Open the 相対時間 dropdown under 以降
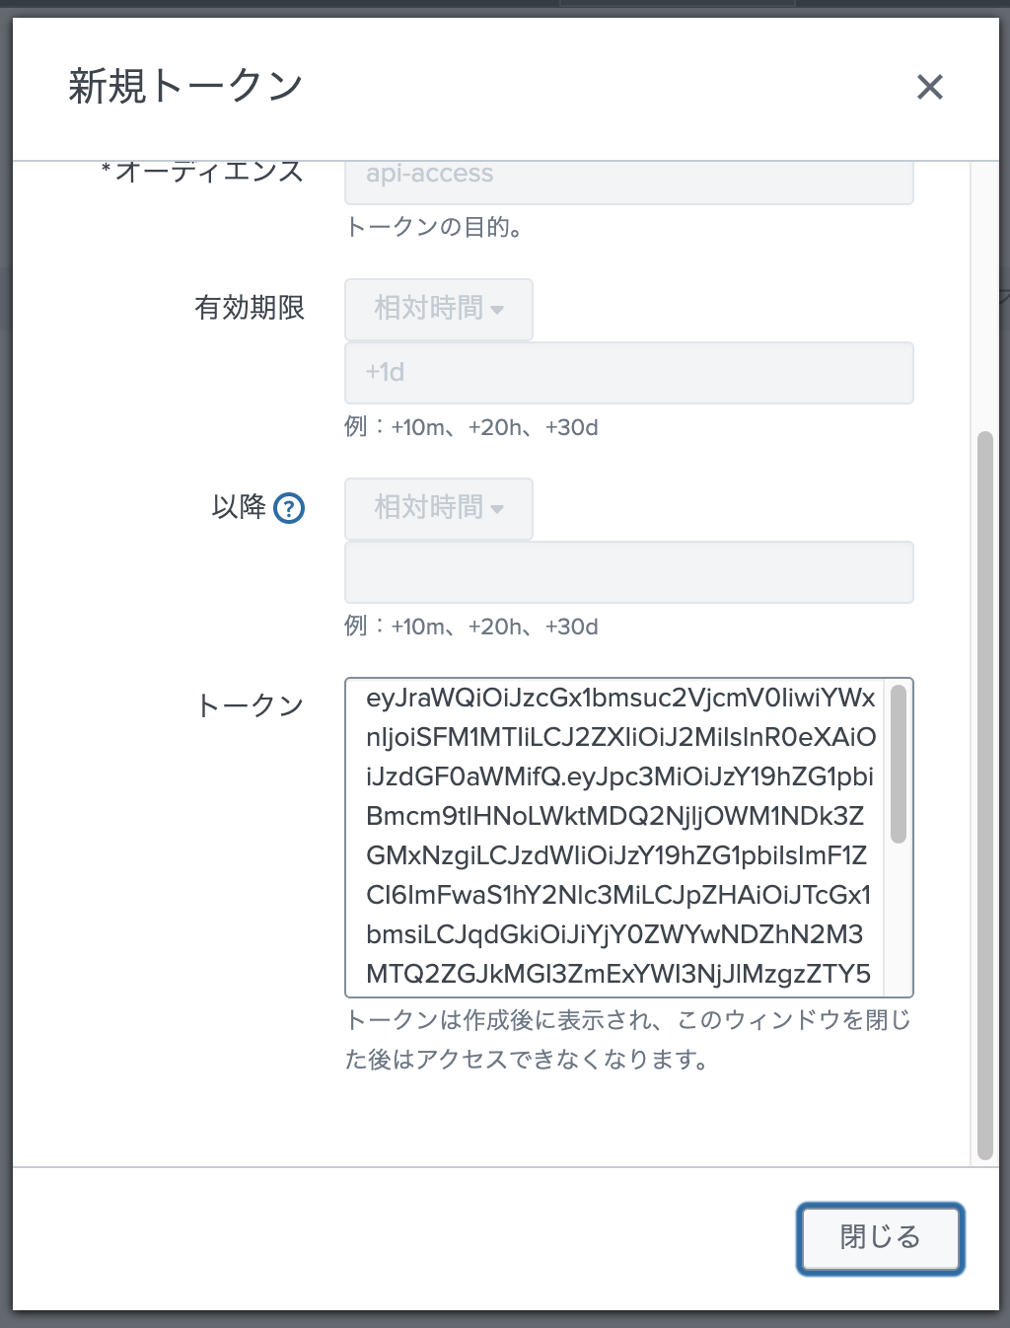The height and width of the screenshot is (1328, 1010). coord(438,508)
